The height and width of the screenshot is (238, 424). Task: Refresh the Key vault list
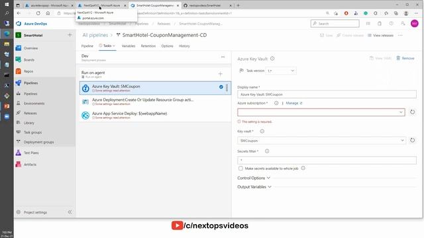point(412,140)
